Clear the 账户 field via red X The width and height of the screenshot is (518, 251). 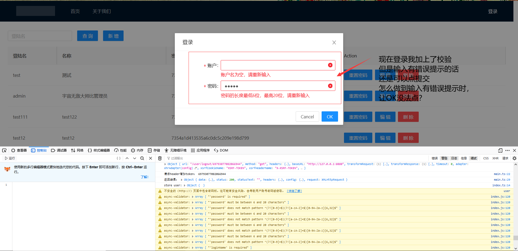[x=330, y=65]
